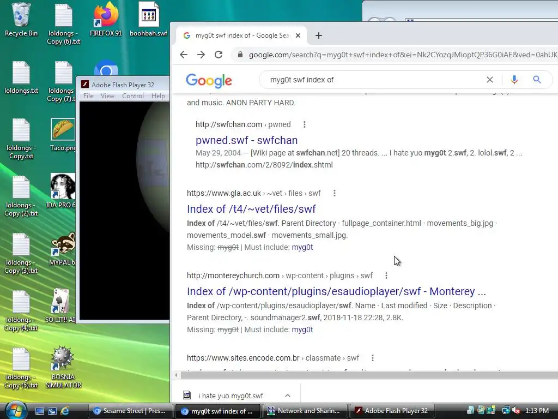Open more options for montereychurch result
This screenshot has width=558, height=419.
386,276
